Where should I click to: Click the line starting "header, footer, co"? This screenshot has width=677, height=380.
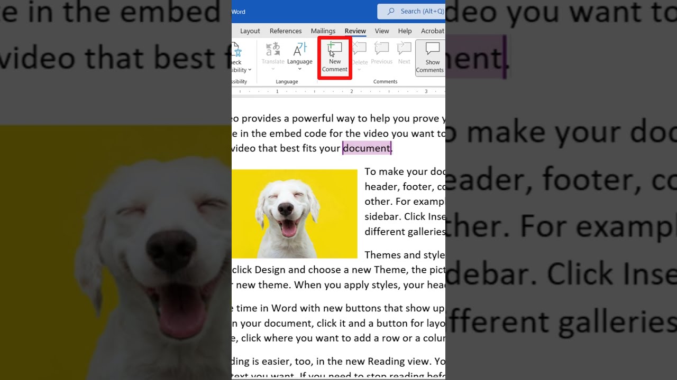tap(405, 187)
